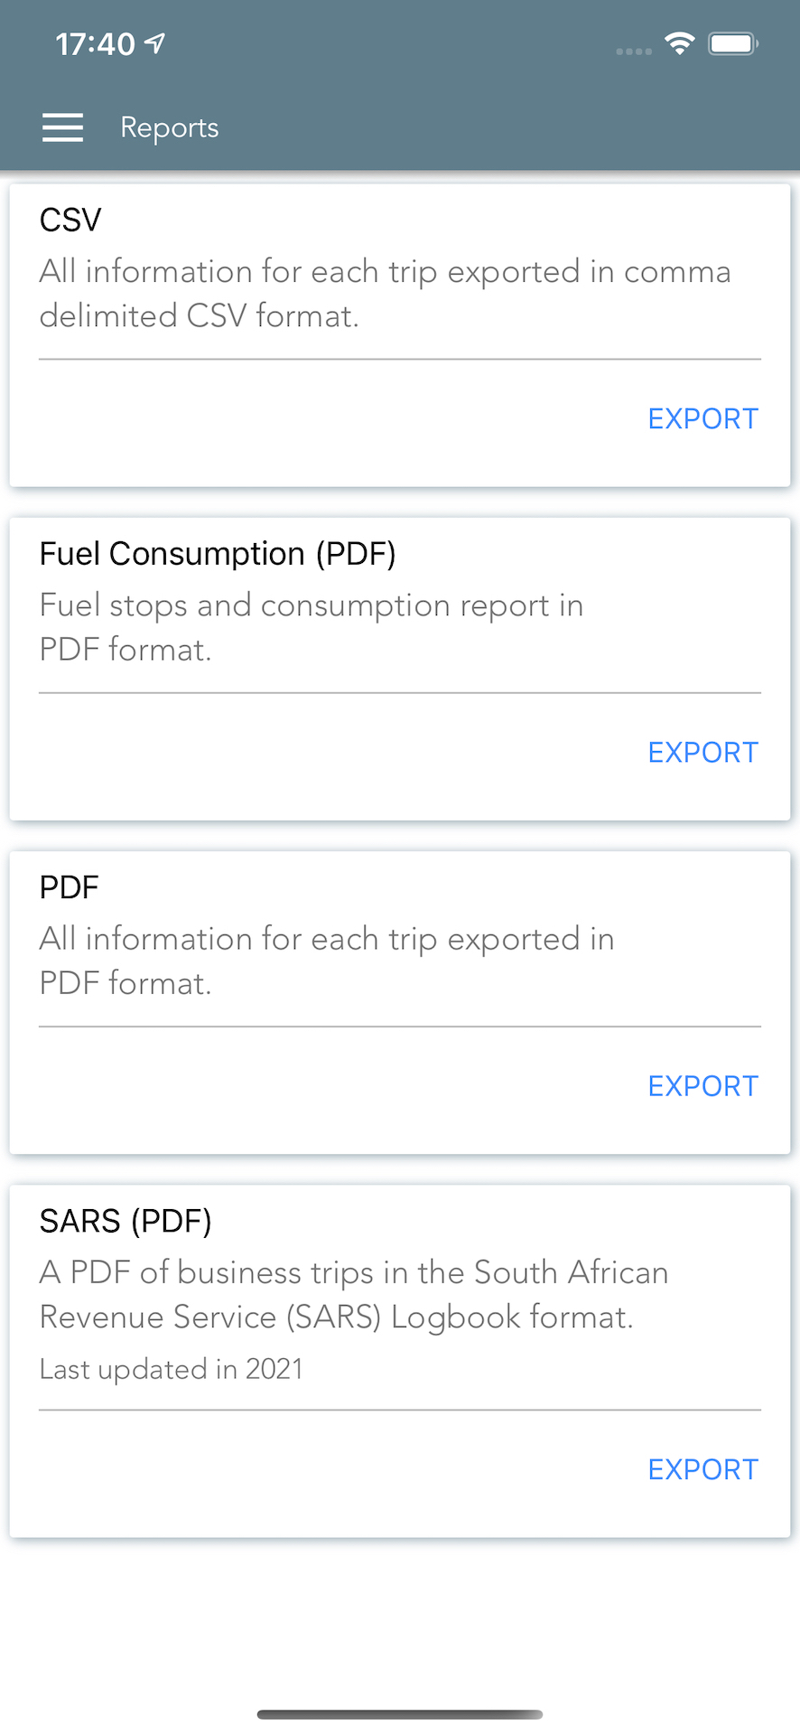The height and width of the screenshot is (1735, 800).
Task: Tap the home indicator bar
Action: point(400,1714)
